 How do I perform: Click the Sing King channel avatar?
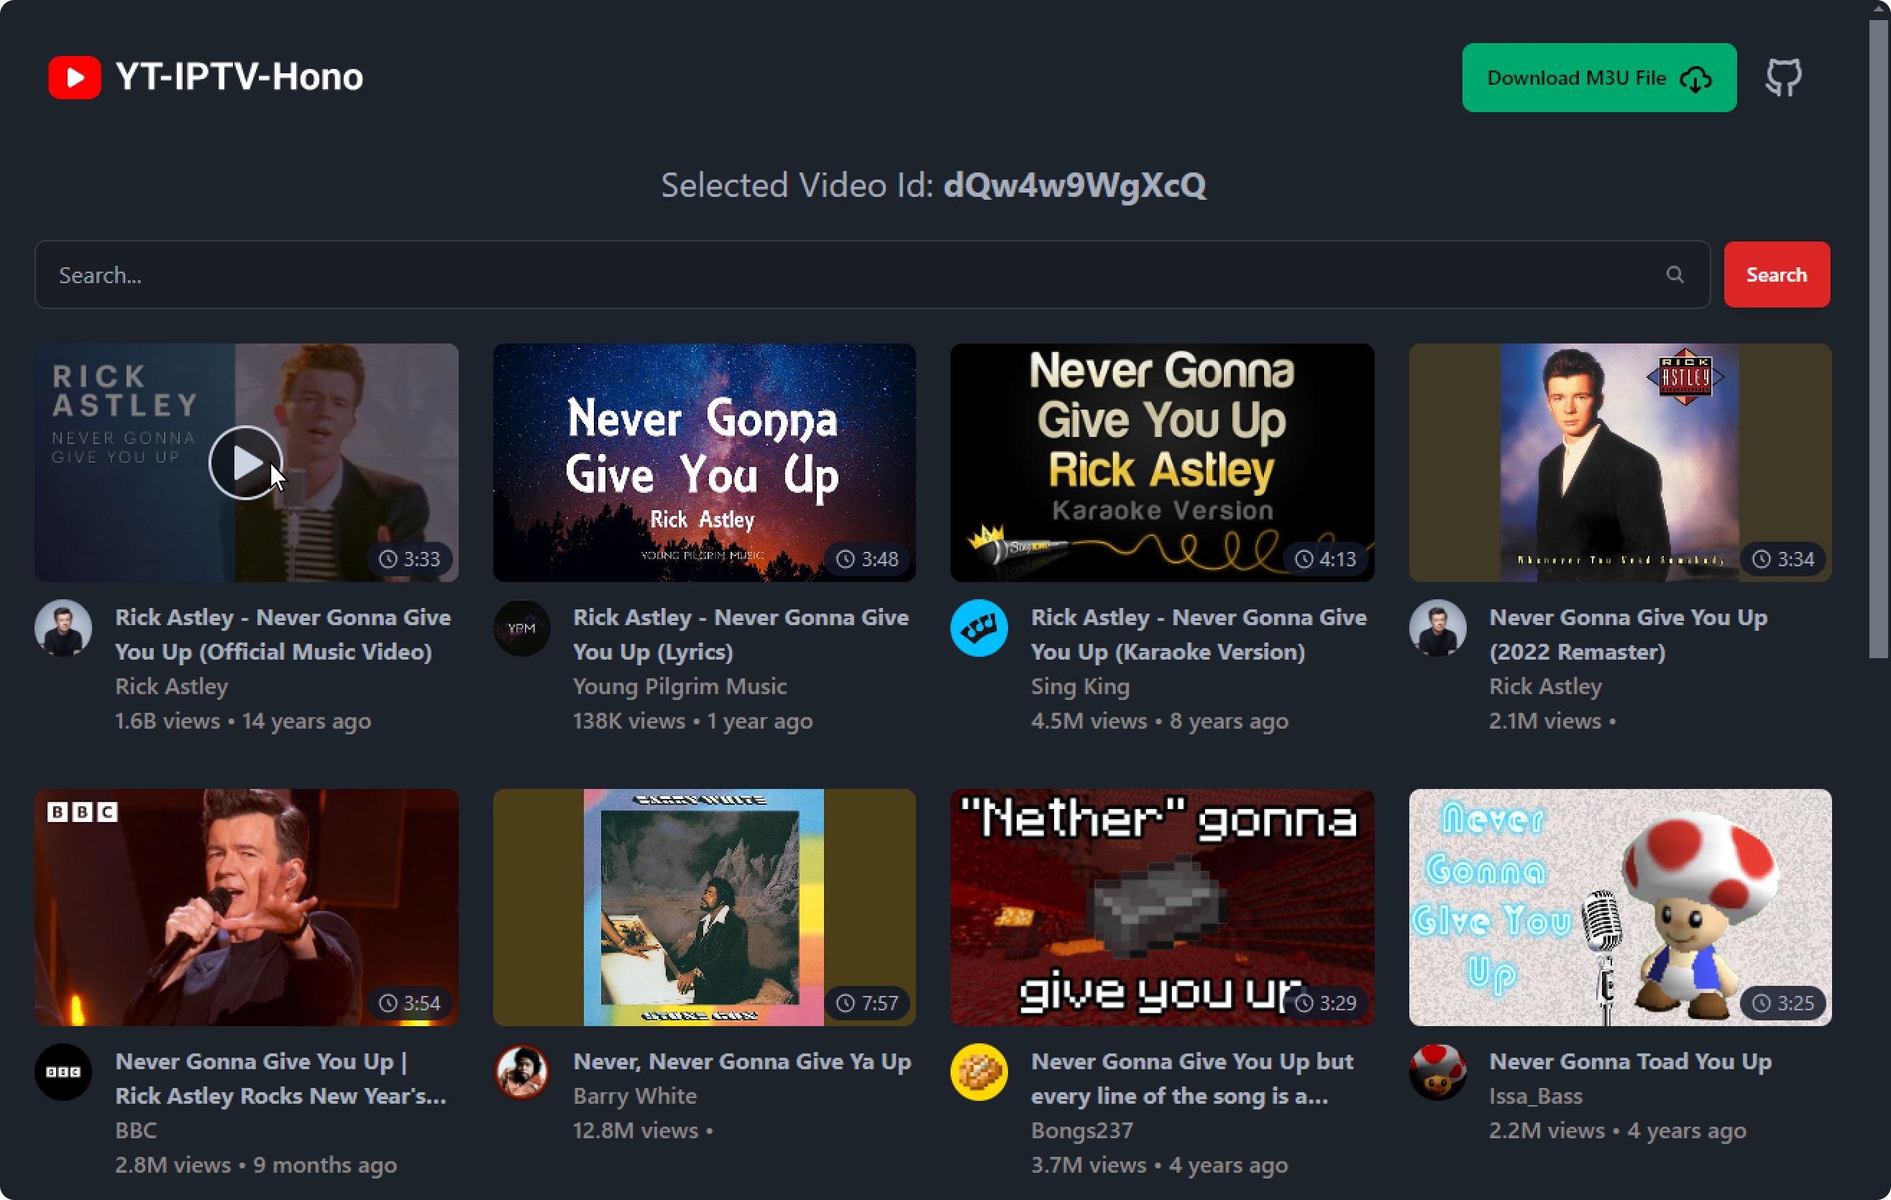pyautogui.click(x=979, y=628)
